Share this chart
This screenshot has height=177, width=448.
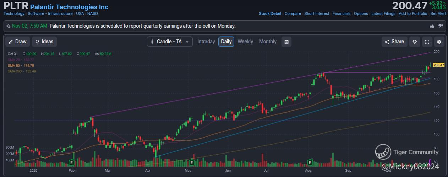[x=394, y=42]
